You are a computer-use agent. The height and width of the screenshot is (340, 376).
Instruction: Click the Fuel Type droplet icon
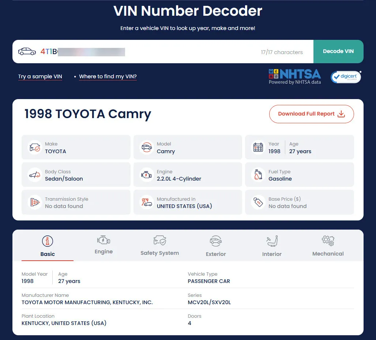click(258, 174)
